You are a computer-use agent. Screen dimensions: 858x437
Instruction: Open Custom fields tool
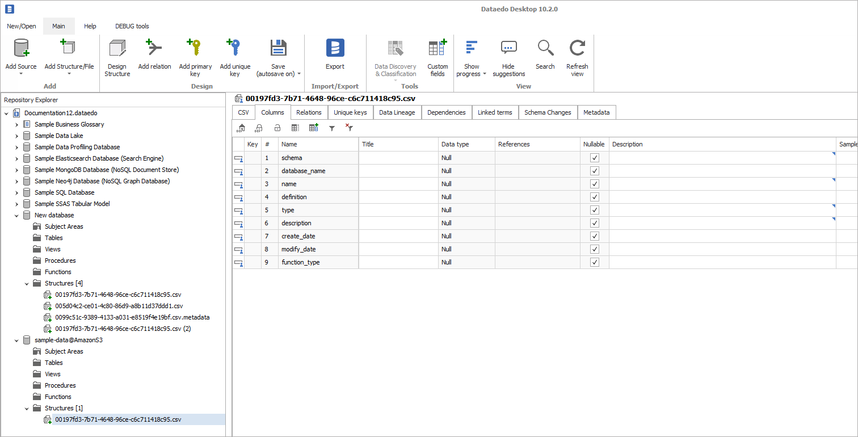438,49
